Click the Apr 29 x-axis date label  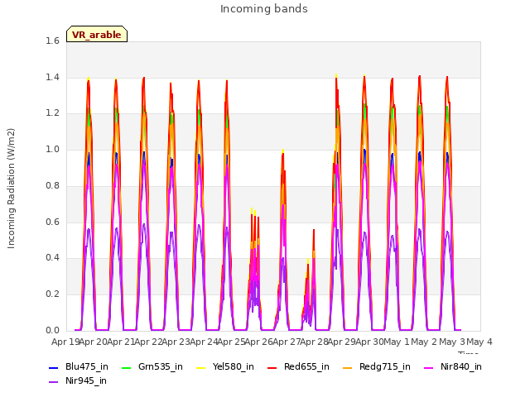[342, 342]
